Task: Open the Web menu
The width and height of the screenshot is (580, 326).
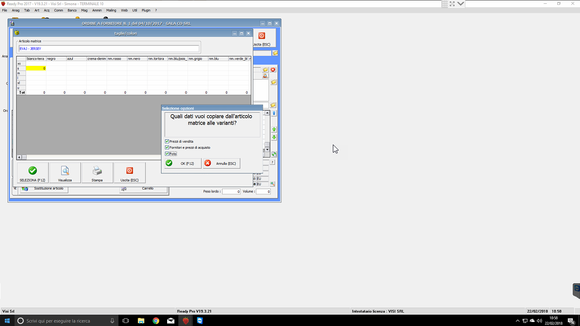Action: 125,10
